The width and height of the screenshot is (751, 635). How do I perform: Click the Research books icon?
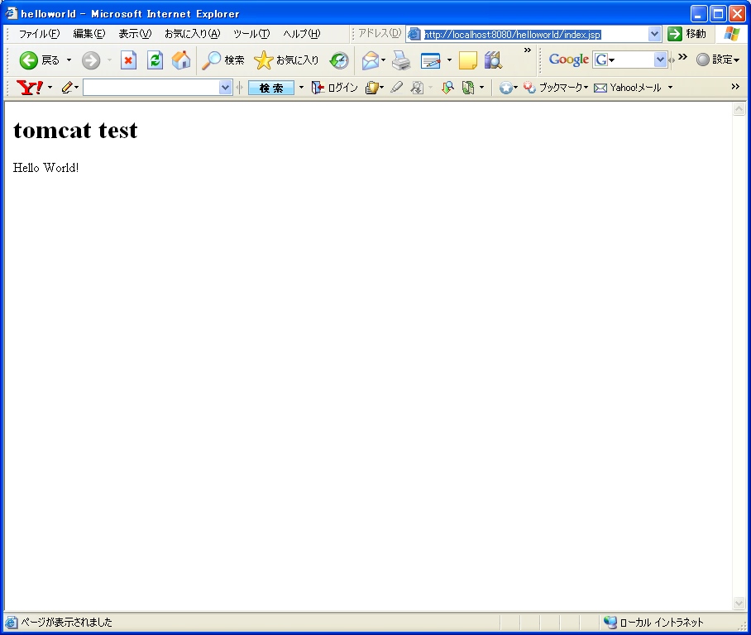pyautogui.click(x=493, y=60)
